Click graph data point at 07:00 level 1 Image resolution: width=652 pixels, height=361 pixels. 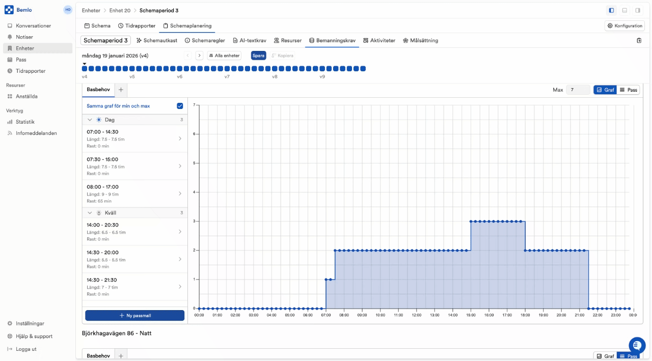tap(326, 280)
